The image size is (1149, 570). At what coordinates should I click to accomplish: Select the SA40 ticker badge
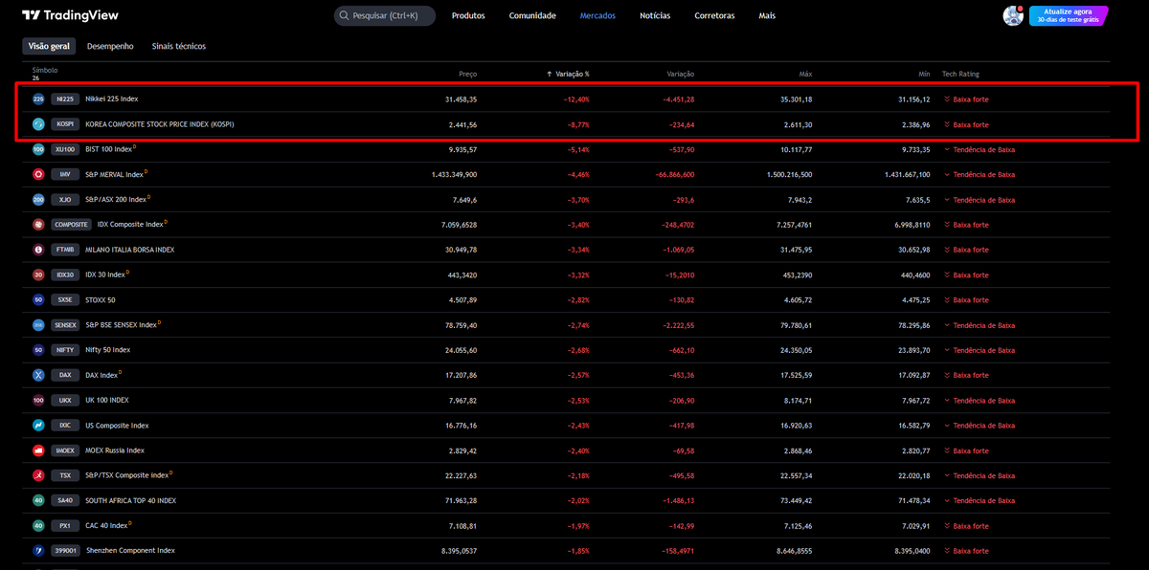[65, 500]
